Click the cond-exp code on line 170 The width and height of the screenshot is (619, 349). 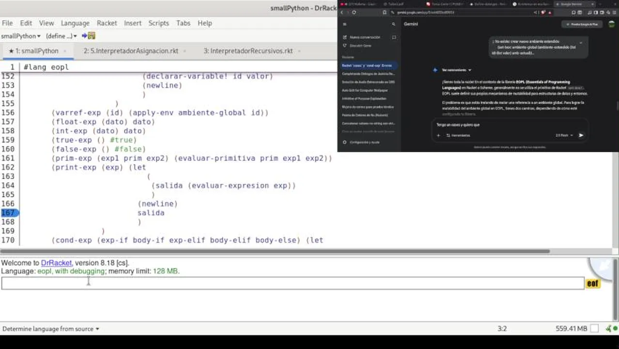pyautogui.click(x=187, y=240)
